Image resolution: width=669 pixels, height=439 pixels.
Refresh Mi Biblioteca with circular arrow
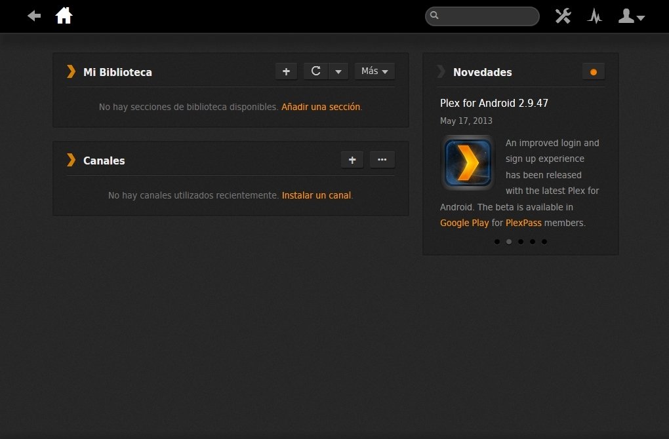(x=315, y=71)
